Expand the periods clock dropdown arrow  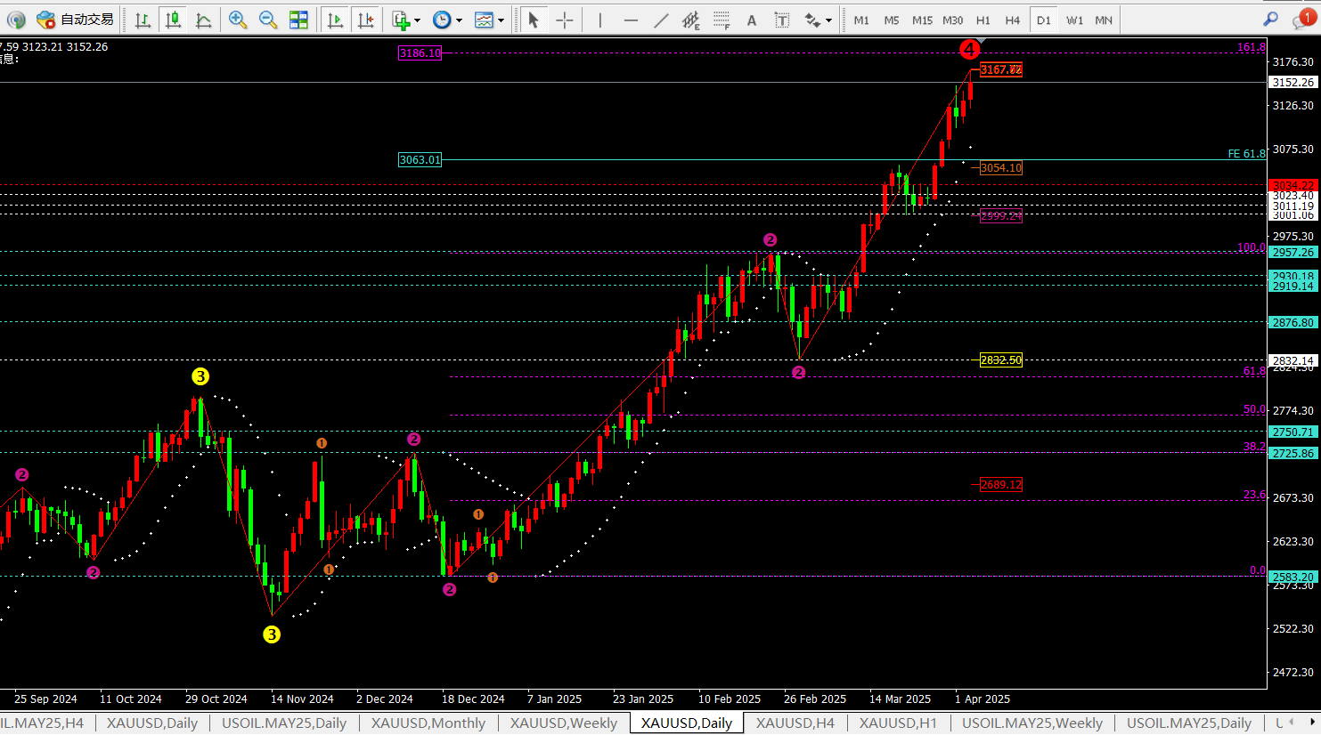(x=459, y=20)
